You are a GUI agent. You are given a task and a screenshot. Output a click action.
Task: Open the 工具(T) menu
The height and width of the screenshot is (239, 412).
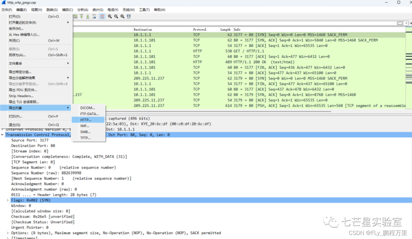click(144, 10)
